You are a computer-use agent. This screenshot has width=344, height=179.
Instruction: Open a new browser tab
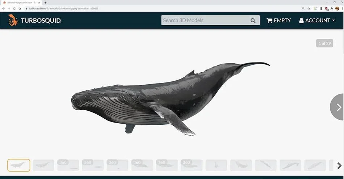tap(45, 3)
